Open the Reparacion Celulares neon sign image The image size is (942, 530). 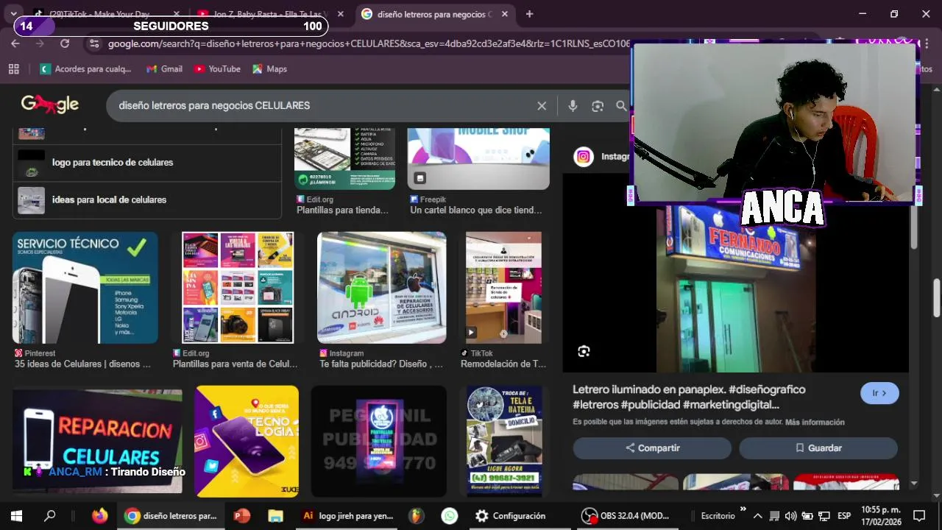pyautogui.click(x=97, y=441)
